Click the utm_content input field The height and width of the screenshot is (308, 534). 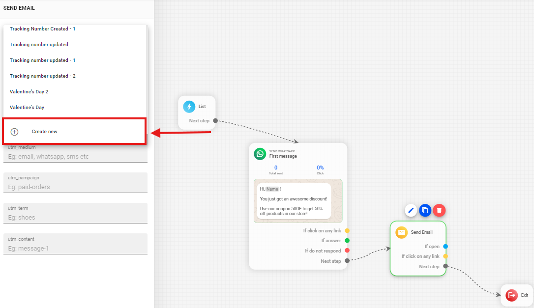(x=75, y=248)
